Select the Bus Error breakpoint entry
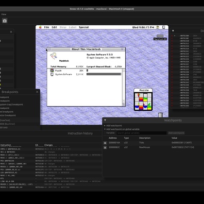 [7, 124]
